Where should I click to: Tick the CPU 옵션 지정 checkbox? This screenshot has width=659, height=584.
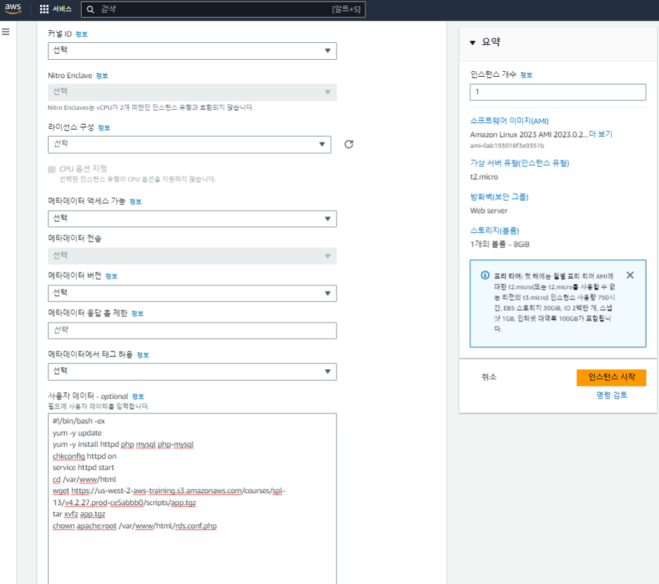click(x=51, y=169)
